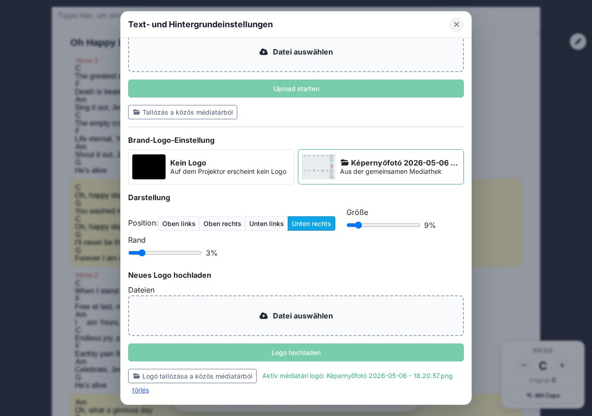Screen dimensions: 592x416
Task: Select the Képernyőfotó 2026-05-06 logo card
Action: click(x=381, y=167)
